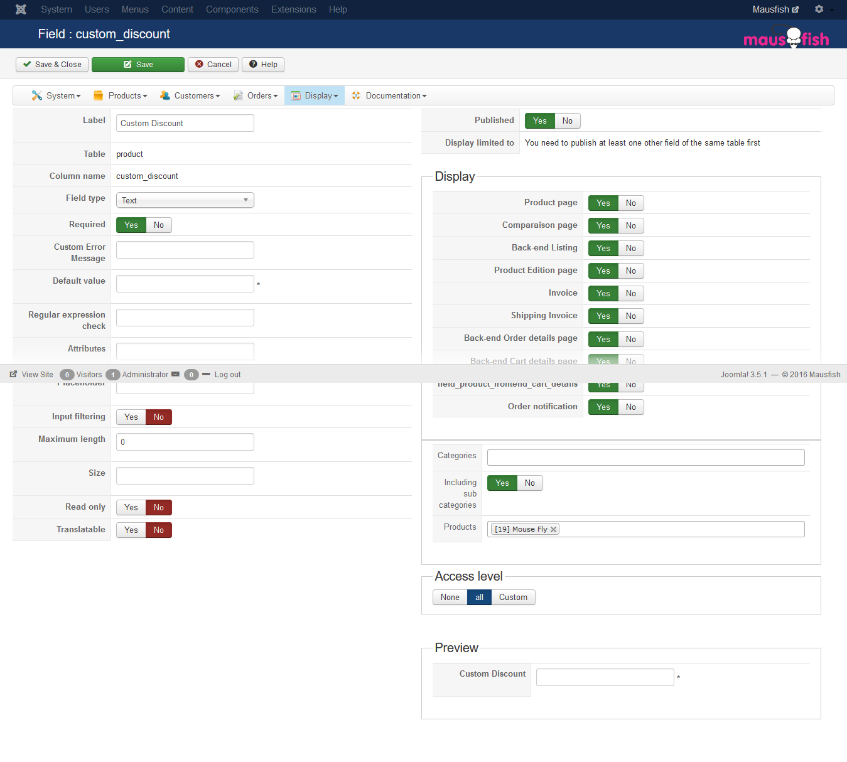Click the System wrench icon

coord(37,95)
